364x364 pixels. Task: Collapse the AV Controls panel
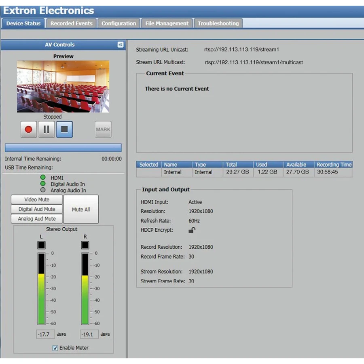[120, 44]
